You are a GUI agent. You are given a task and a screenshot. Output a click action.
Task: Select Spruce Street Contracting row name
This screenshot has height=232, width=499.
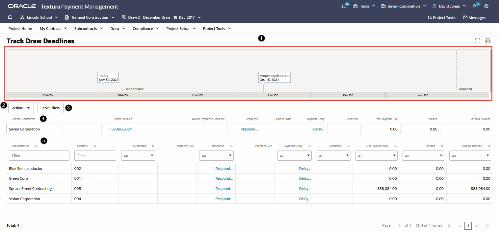(30, 189)
